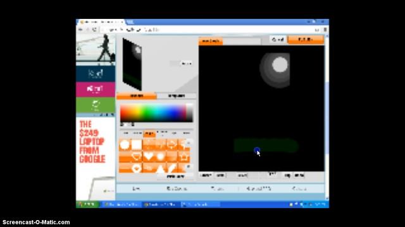Select the filled circle shape
Viewport: 405px width, 227px height.
(x=125, y=145)
